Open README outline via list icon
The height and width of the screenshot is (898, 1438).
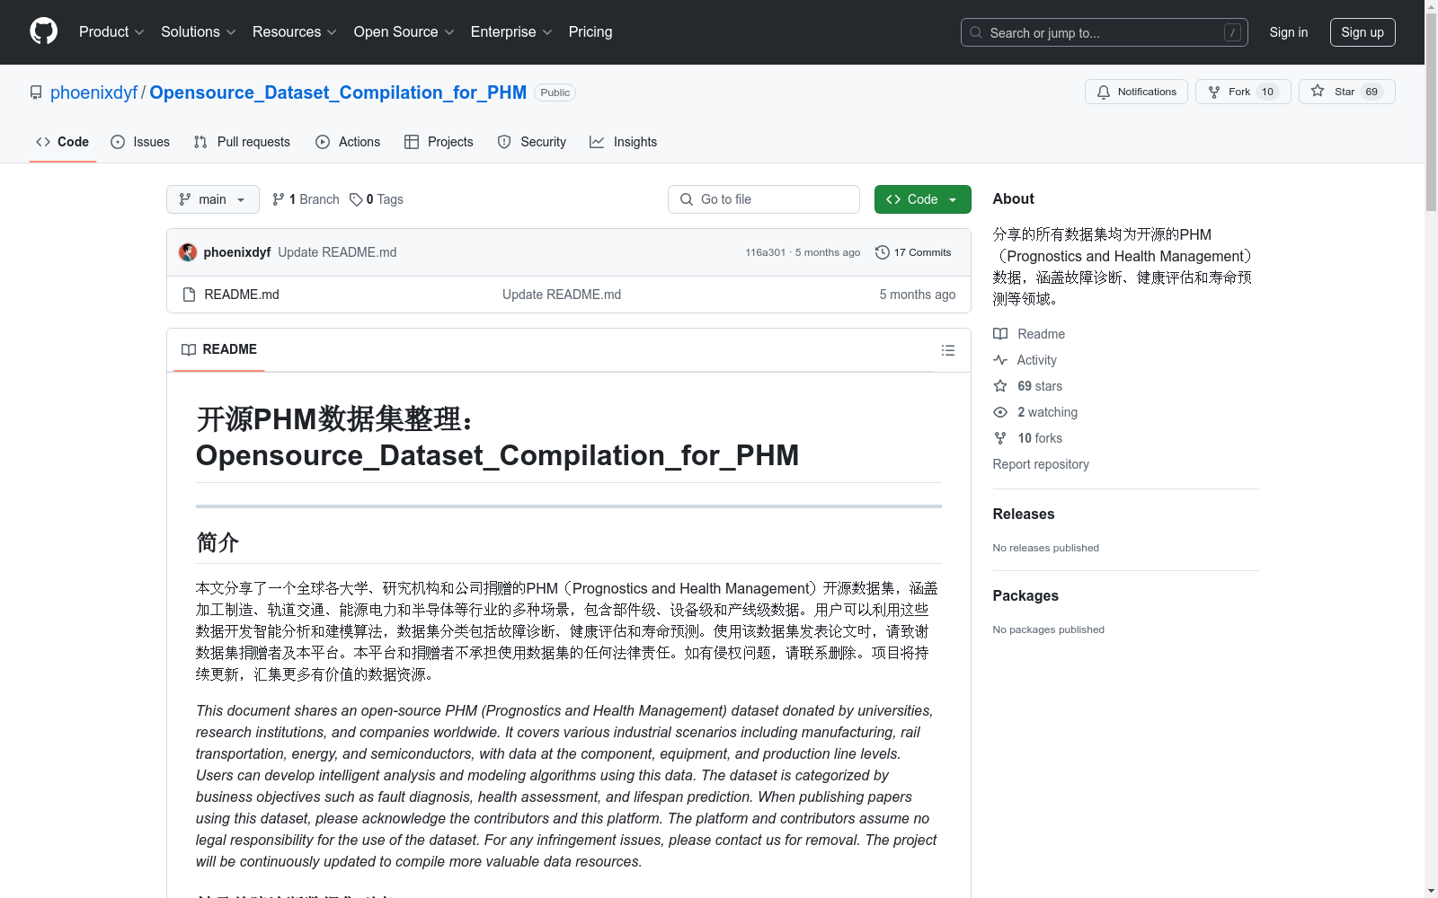tap(947, 350)
